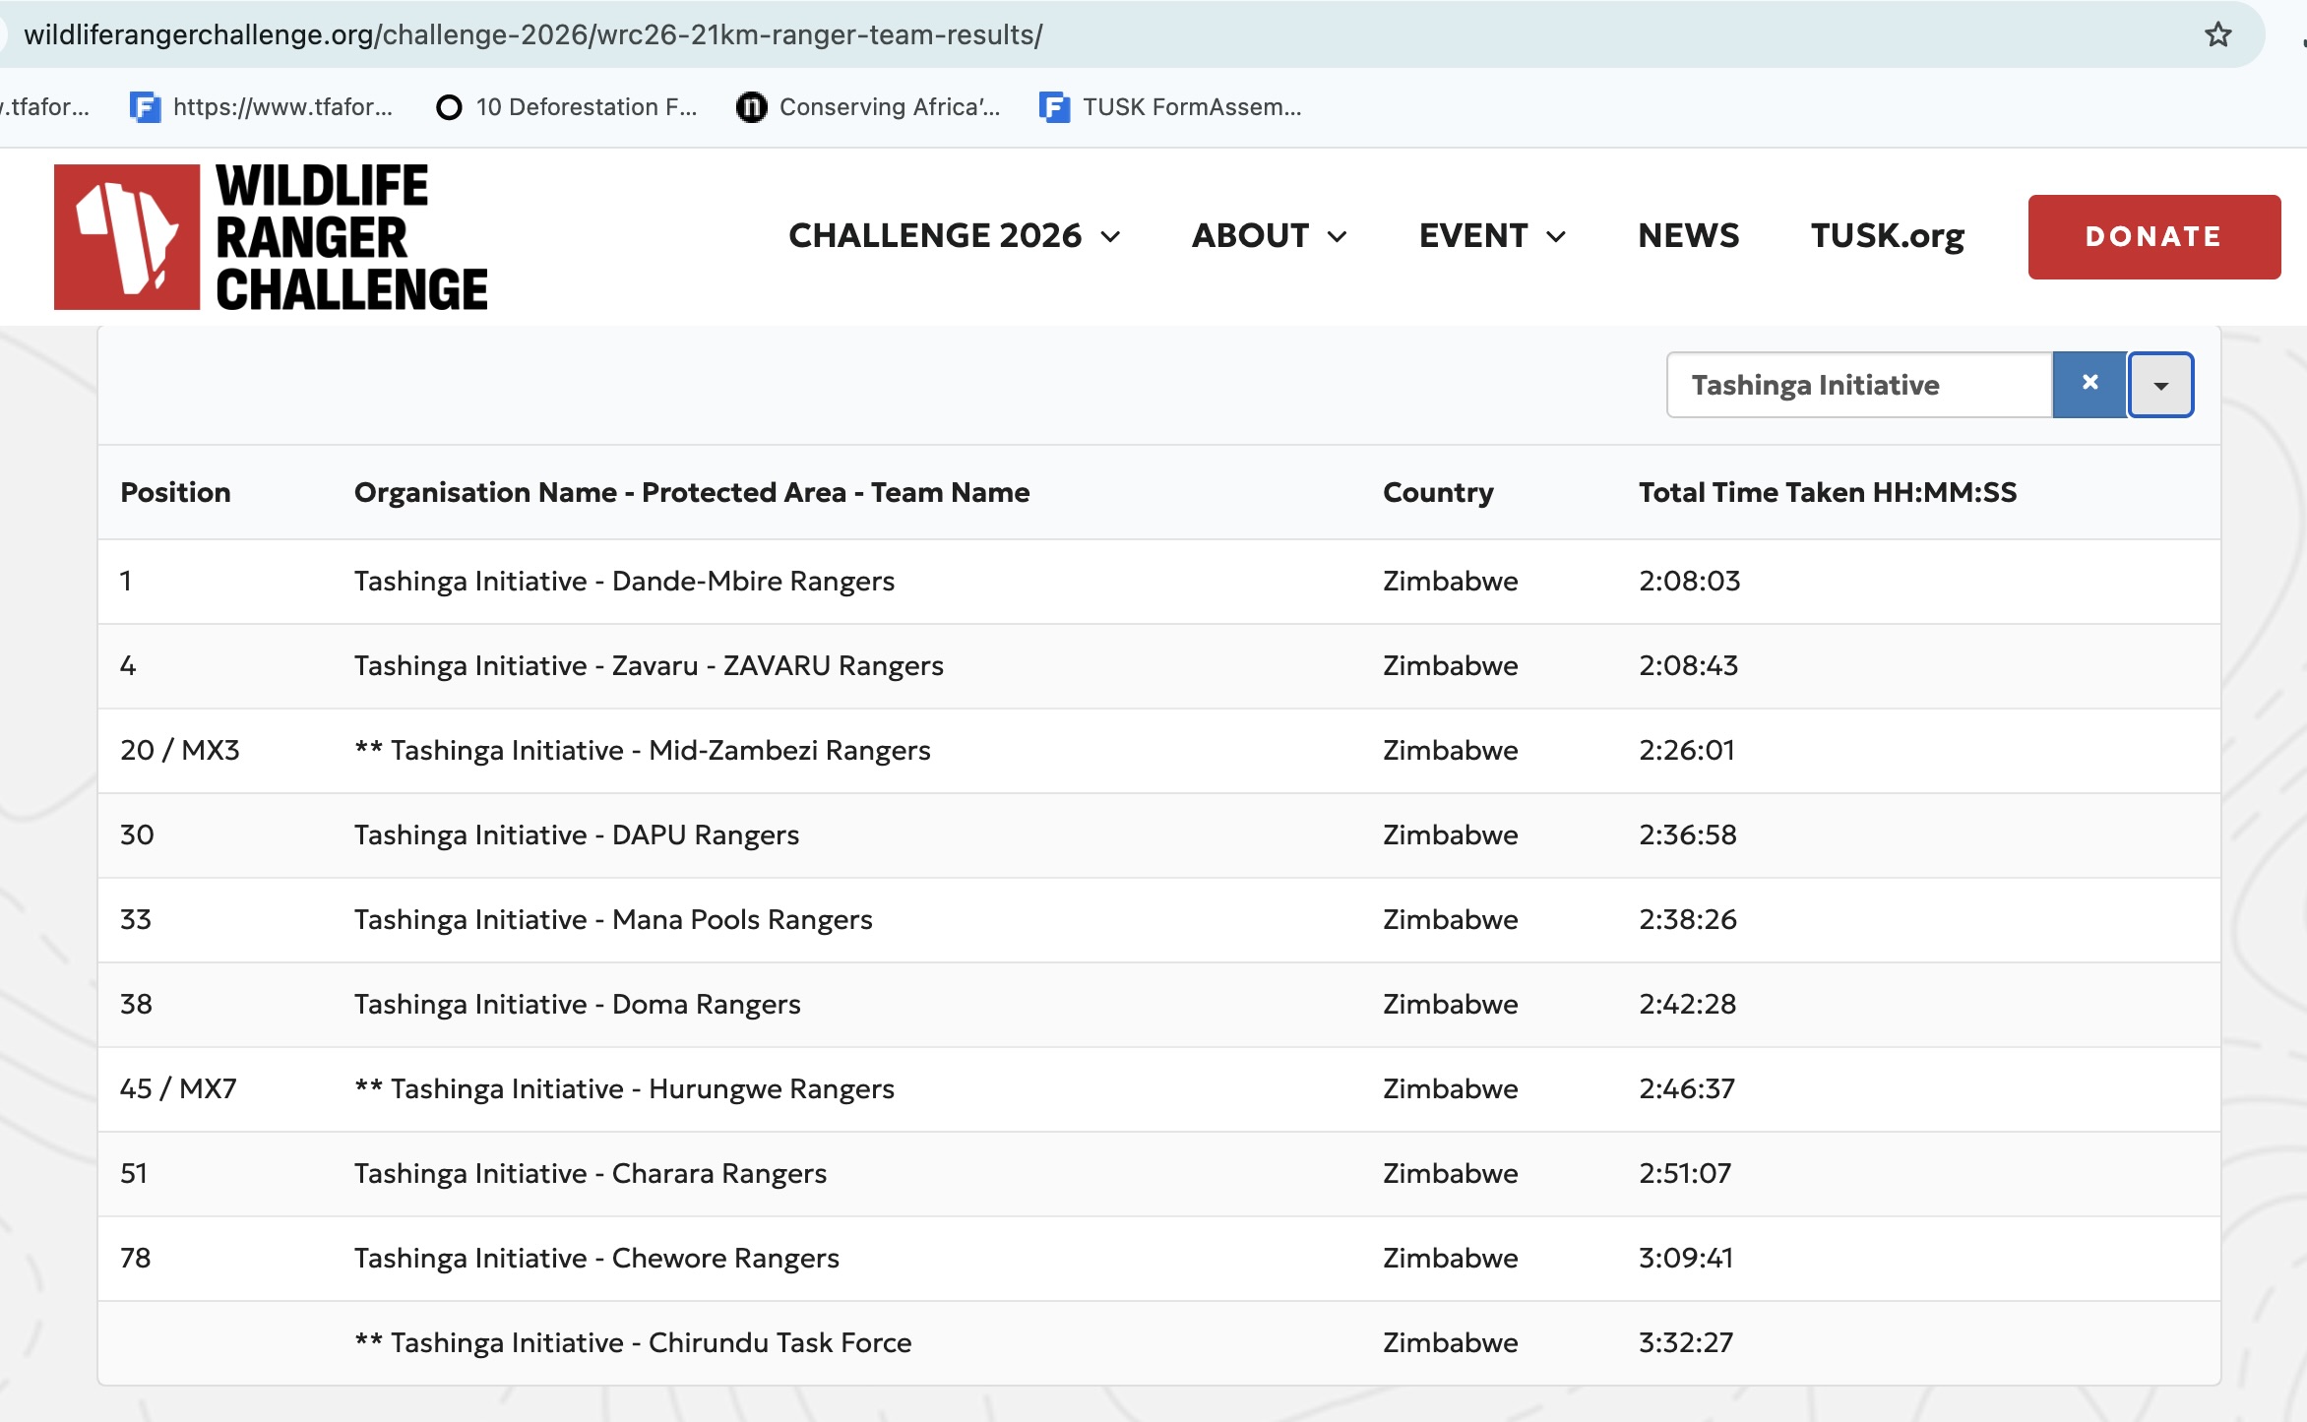2307x1422 pixels.
Task: Open the organisation filter dropdown arrow
Action: [x=2161, y=385]
